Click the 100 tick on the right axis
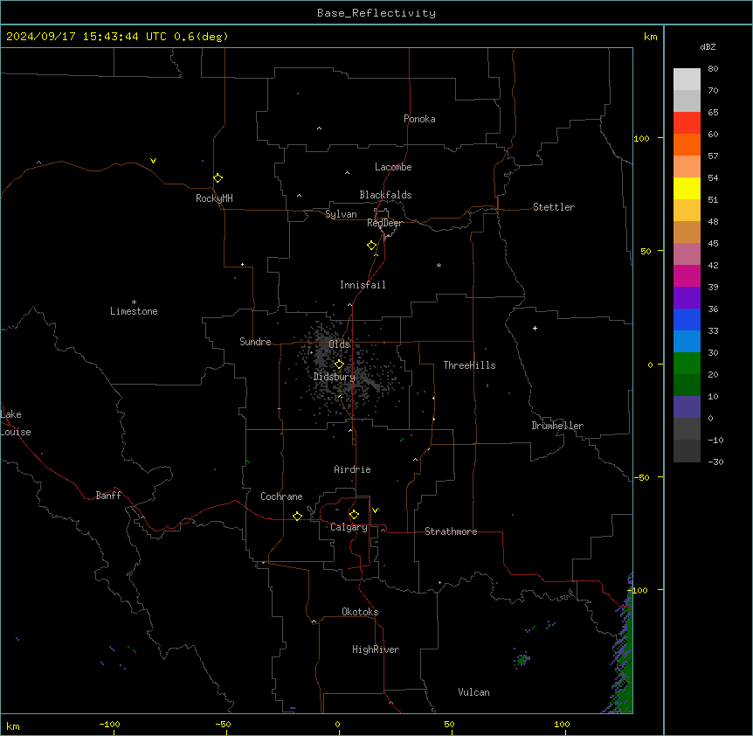 (641, 138)
